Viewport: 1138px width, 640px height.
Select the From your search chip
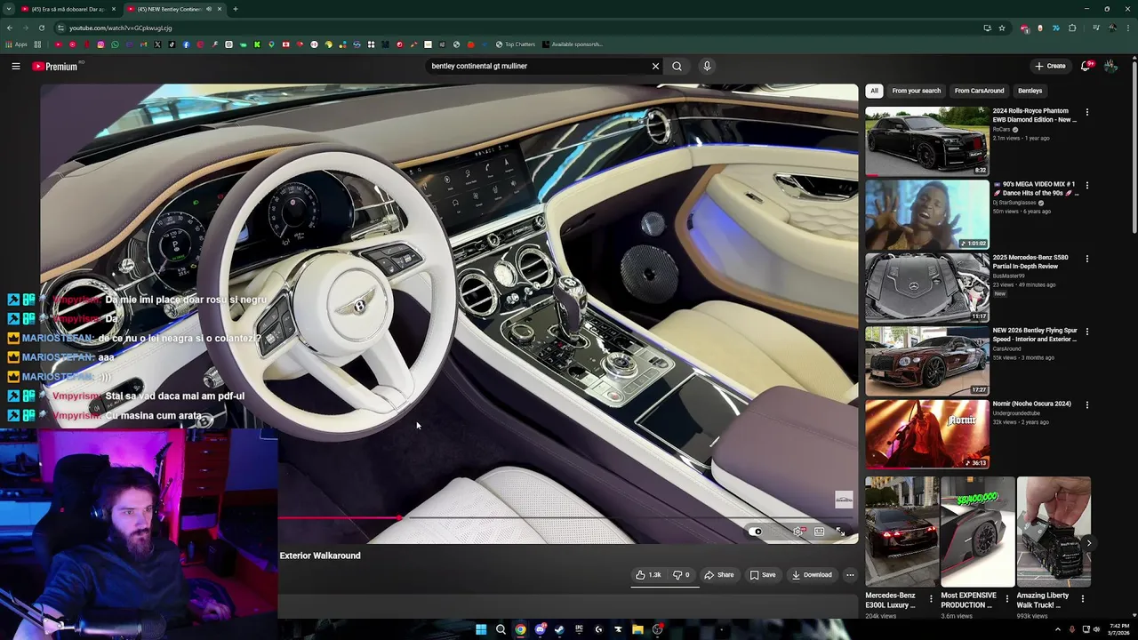click(x=917, y=91)
